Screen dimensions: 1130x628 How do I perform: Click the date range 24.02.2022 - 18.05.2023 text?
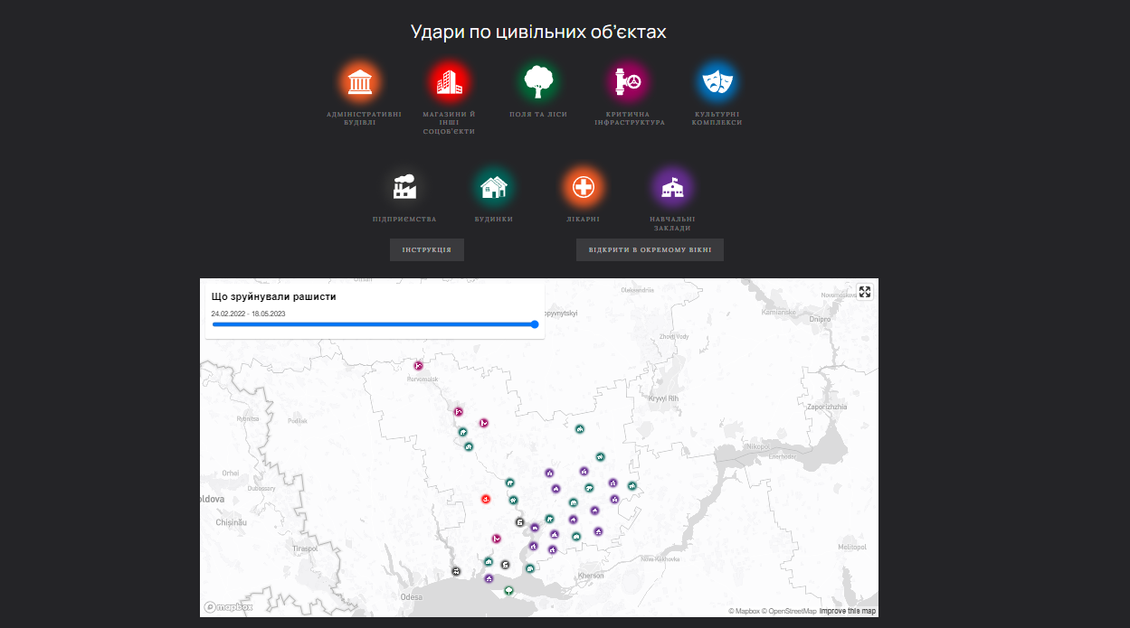click(249, 314)
